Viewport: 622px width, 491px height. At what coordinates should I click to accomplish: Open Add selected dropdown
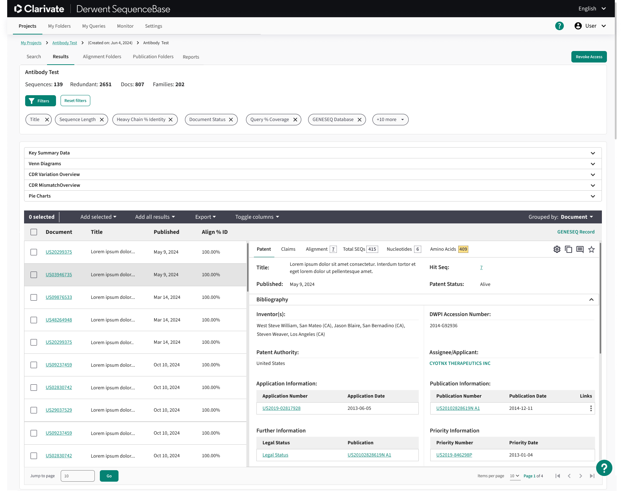98,217
